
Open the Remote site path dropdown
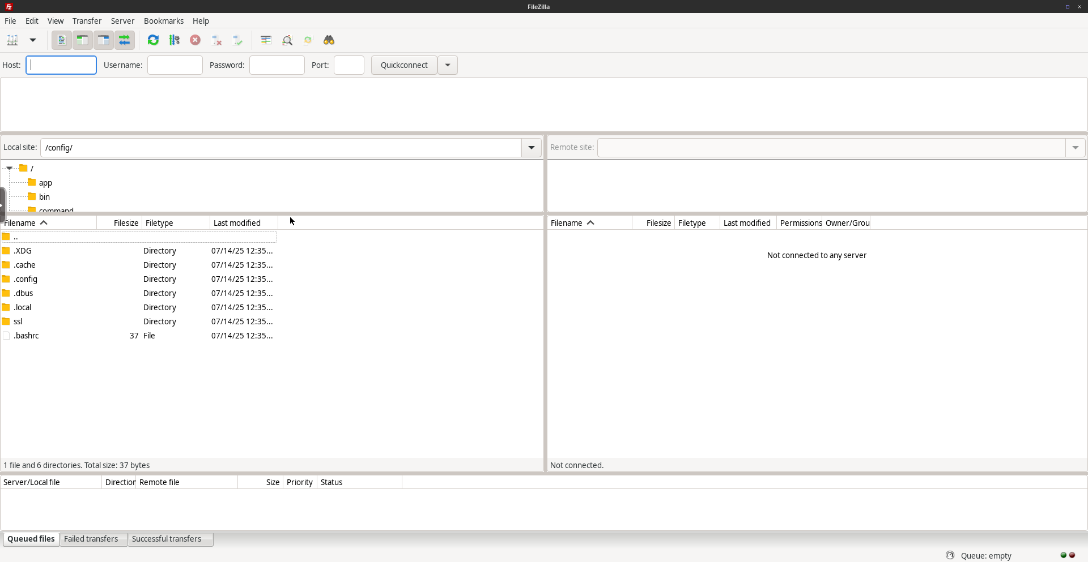click(x=1076, y=148)
